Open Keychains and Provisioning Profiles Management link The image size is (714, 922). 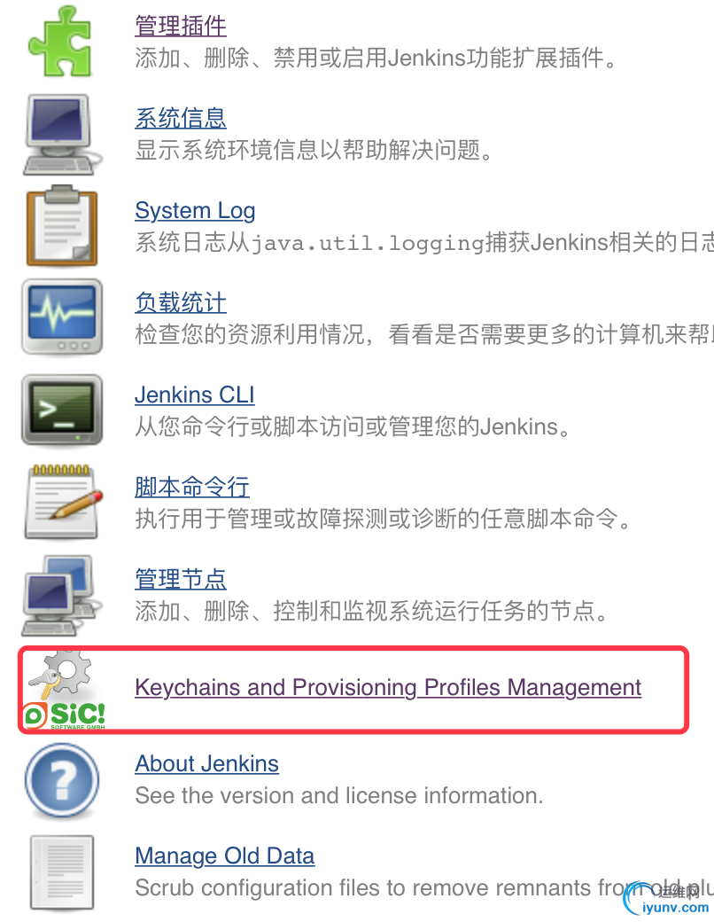click(388, 687)
